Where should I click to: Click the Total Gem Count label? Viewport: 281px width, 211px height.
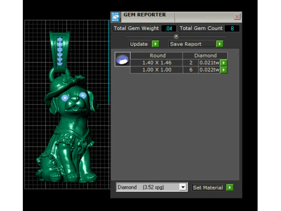point(201,28)
